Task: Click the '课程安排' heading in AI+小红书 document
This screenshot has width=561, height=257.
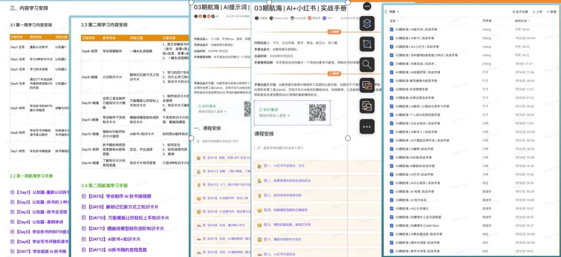Action: pos(264,134)
